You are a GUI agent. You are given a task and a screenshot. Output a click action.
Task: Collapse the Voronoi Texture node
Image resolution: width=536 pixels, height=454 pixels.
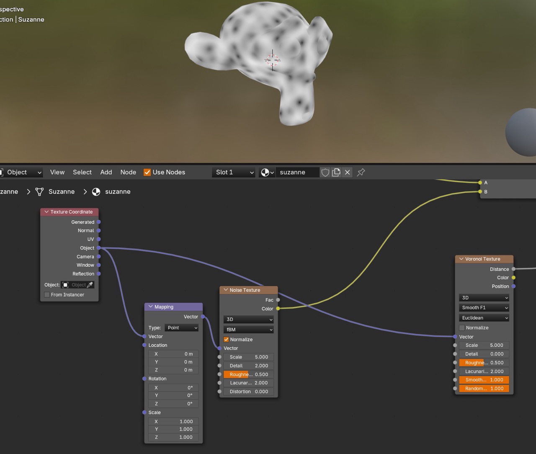[461, 259]
